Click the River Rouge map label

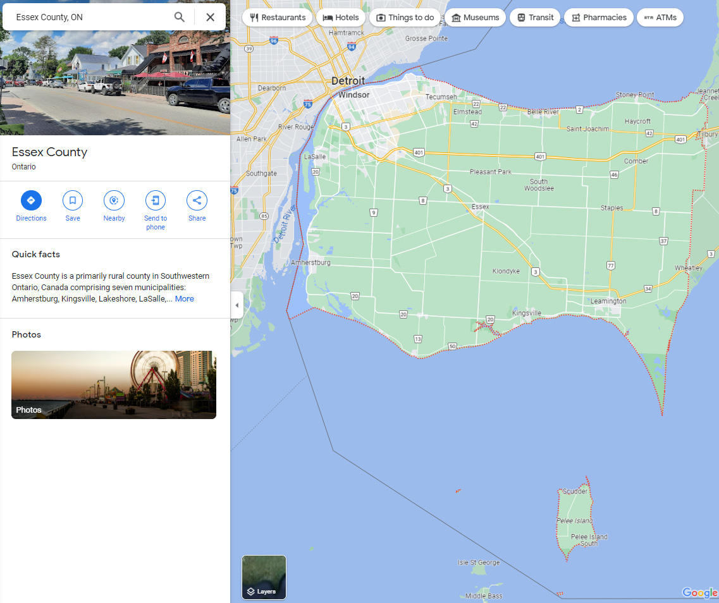click(296, 127)
